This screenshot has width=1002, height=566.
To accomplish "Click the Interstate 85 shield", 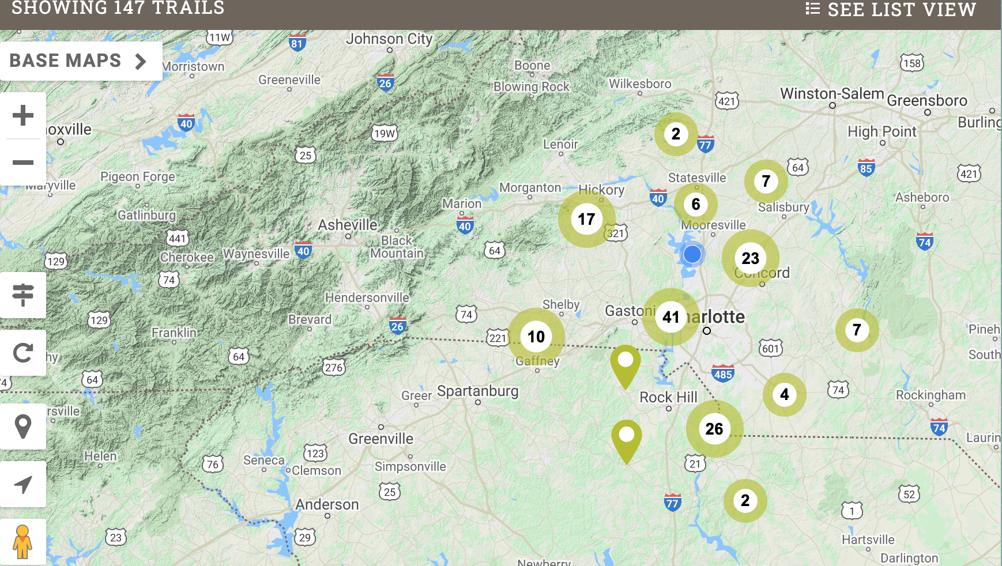I will click(x=866, y=167).
